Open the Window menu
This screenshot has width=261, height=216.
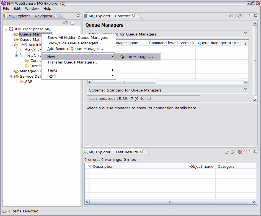(32, 9)
